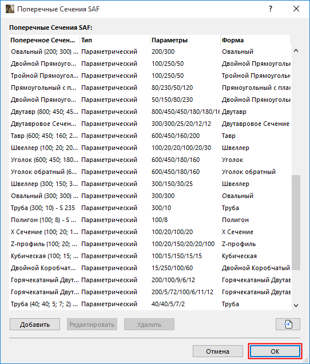Sort by Форма column header

click(x=256, y=40)
